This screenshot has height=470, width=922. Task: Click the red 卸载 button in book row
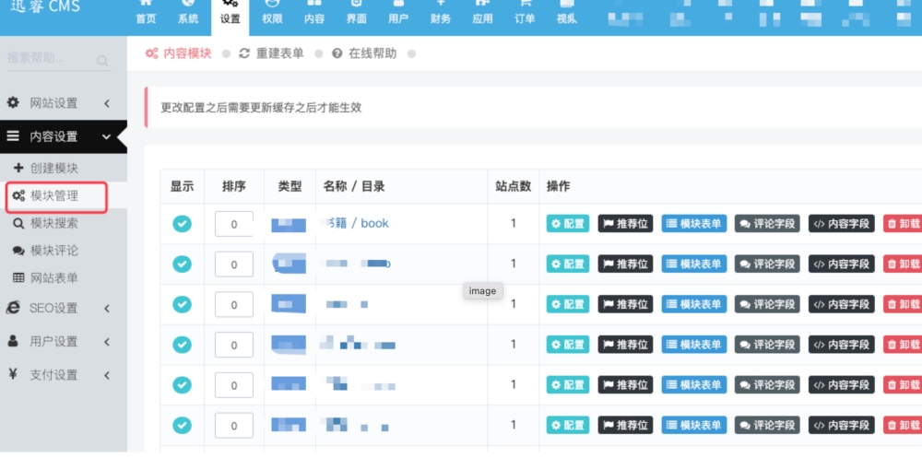click(x=903, y=224)
